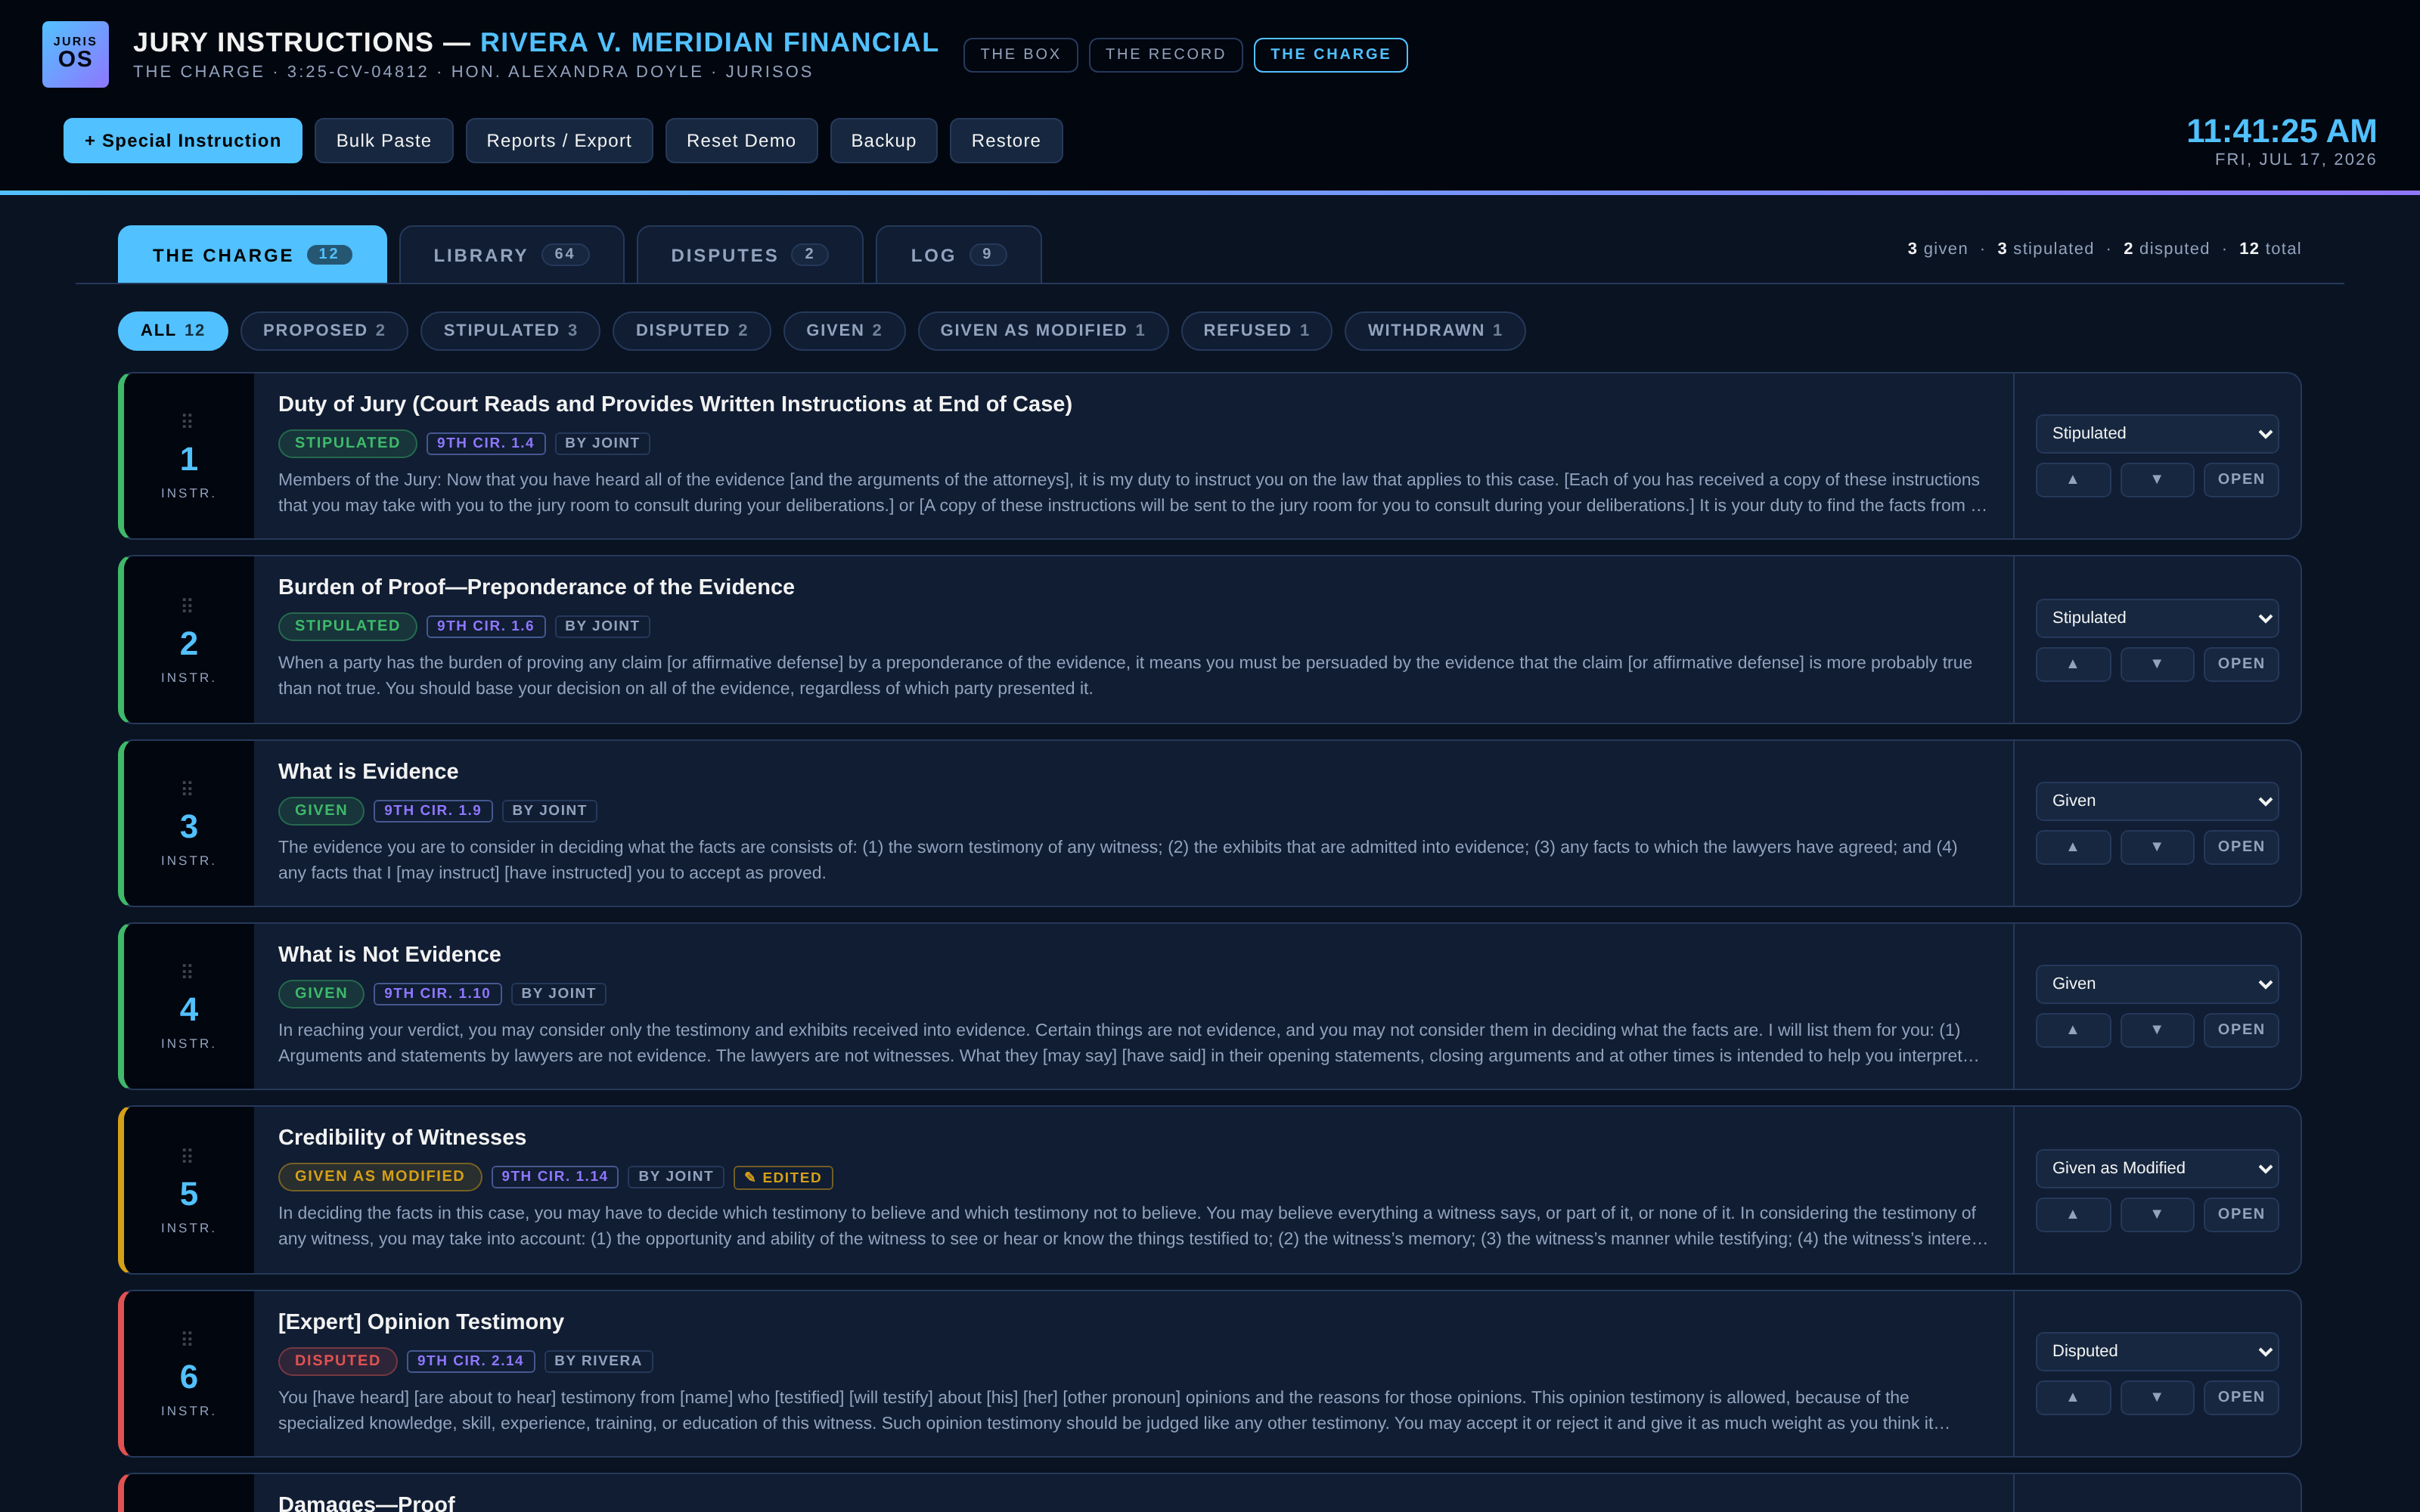Click the Backup button
This screenshot has height=1512, width=2420.
[x=883, y=141]
